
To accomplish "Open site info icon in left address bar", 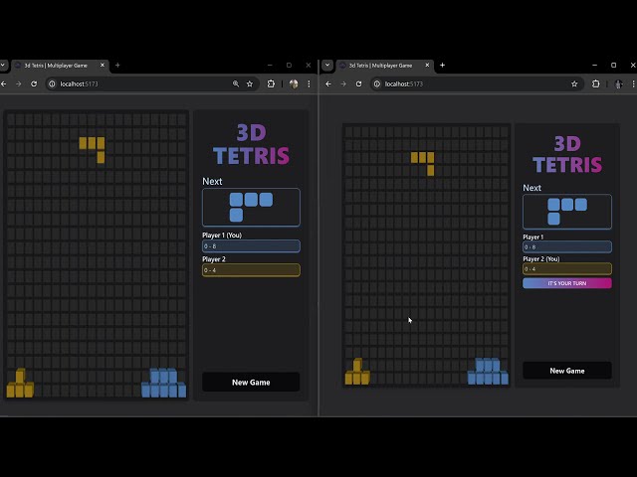I will coord(52,83).
